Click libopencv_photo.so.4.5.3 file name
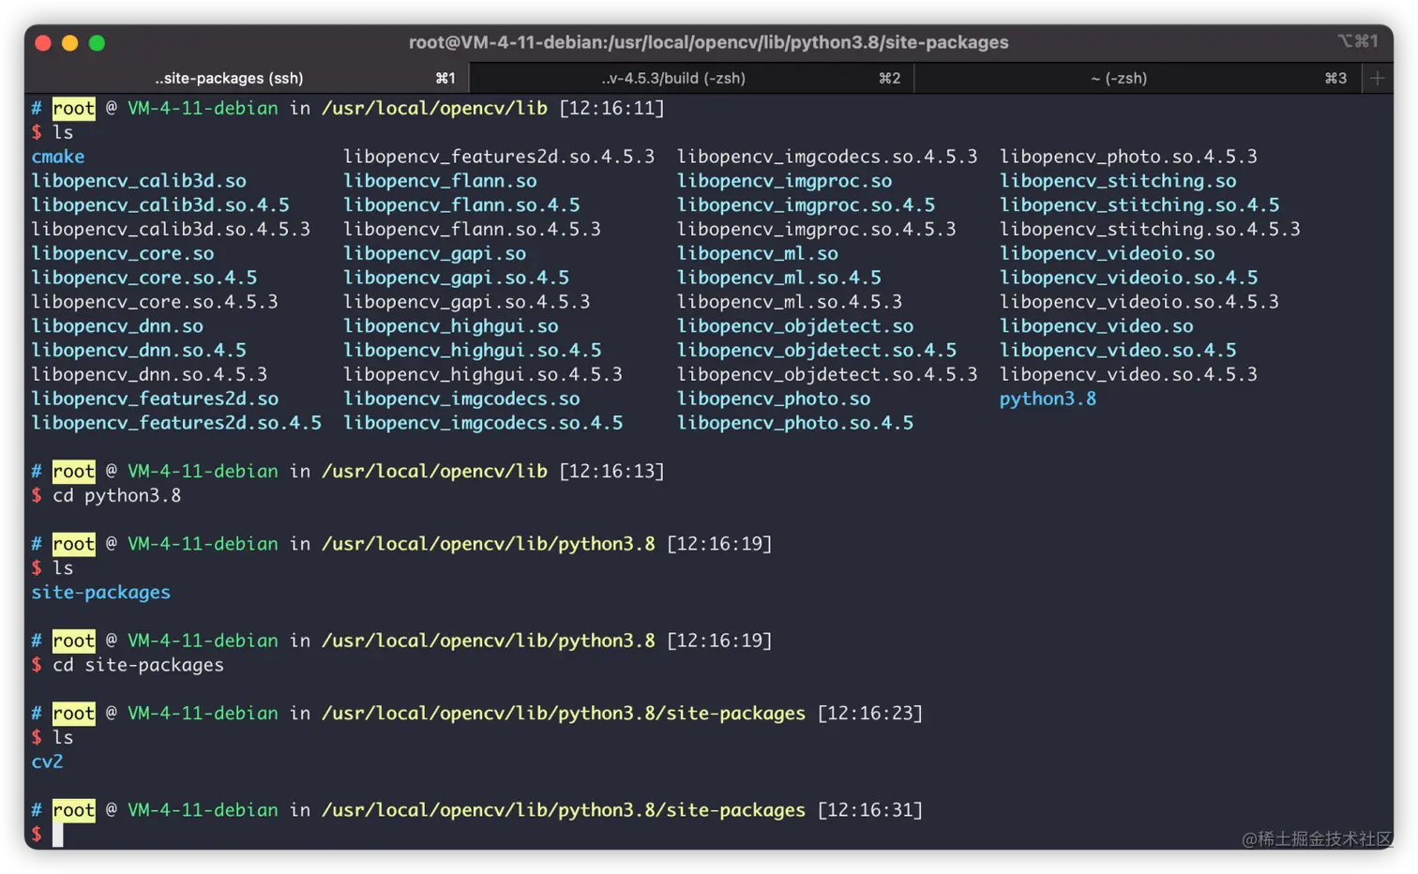Image resolution: width=1418 pixels, height=874 pixels. (x=1128, y=157)
